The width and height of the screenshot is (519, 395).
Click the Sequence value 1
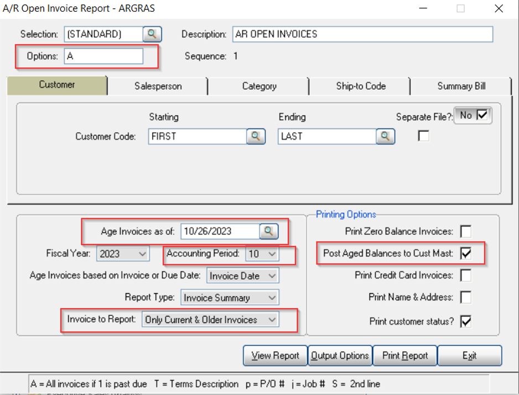[x=235, y=56]
